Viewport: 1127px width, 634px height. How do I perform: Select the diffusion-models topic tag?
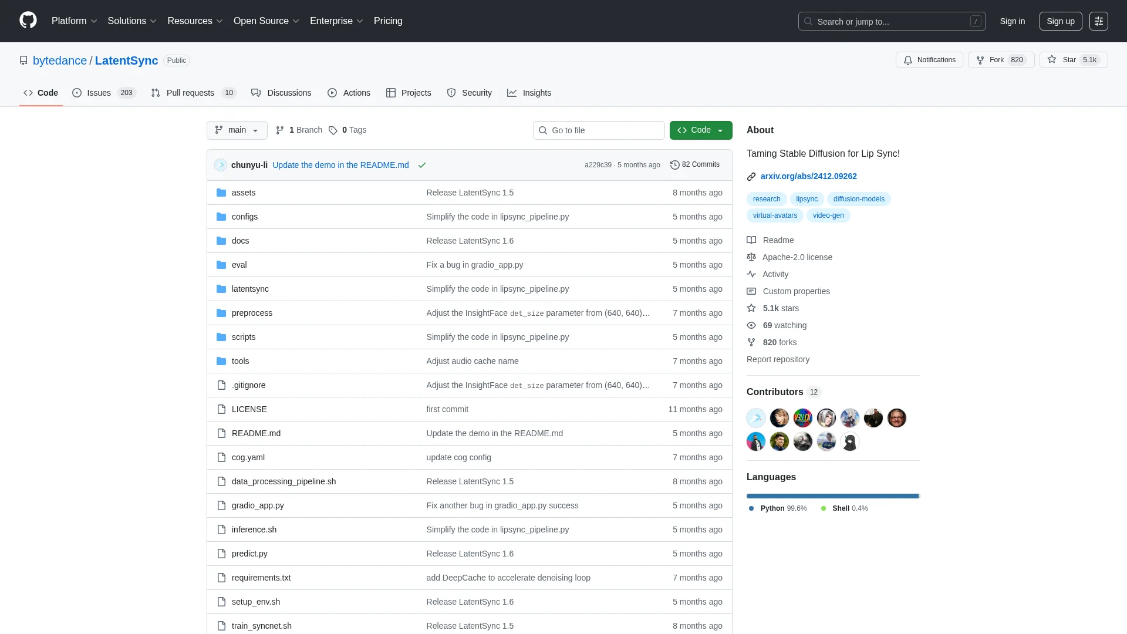[x=858, y=199]
